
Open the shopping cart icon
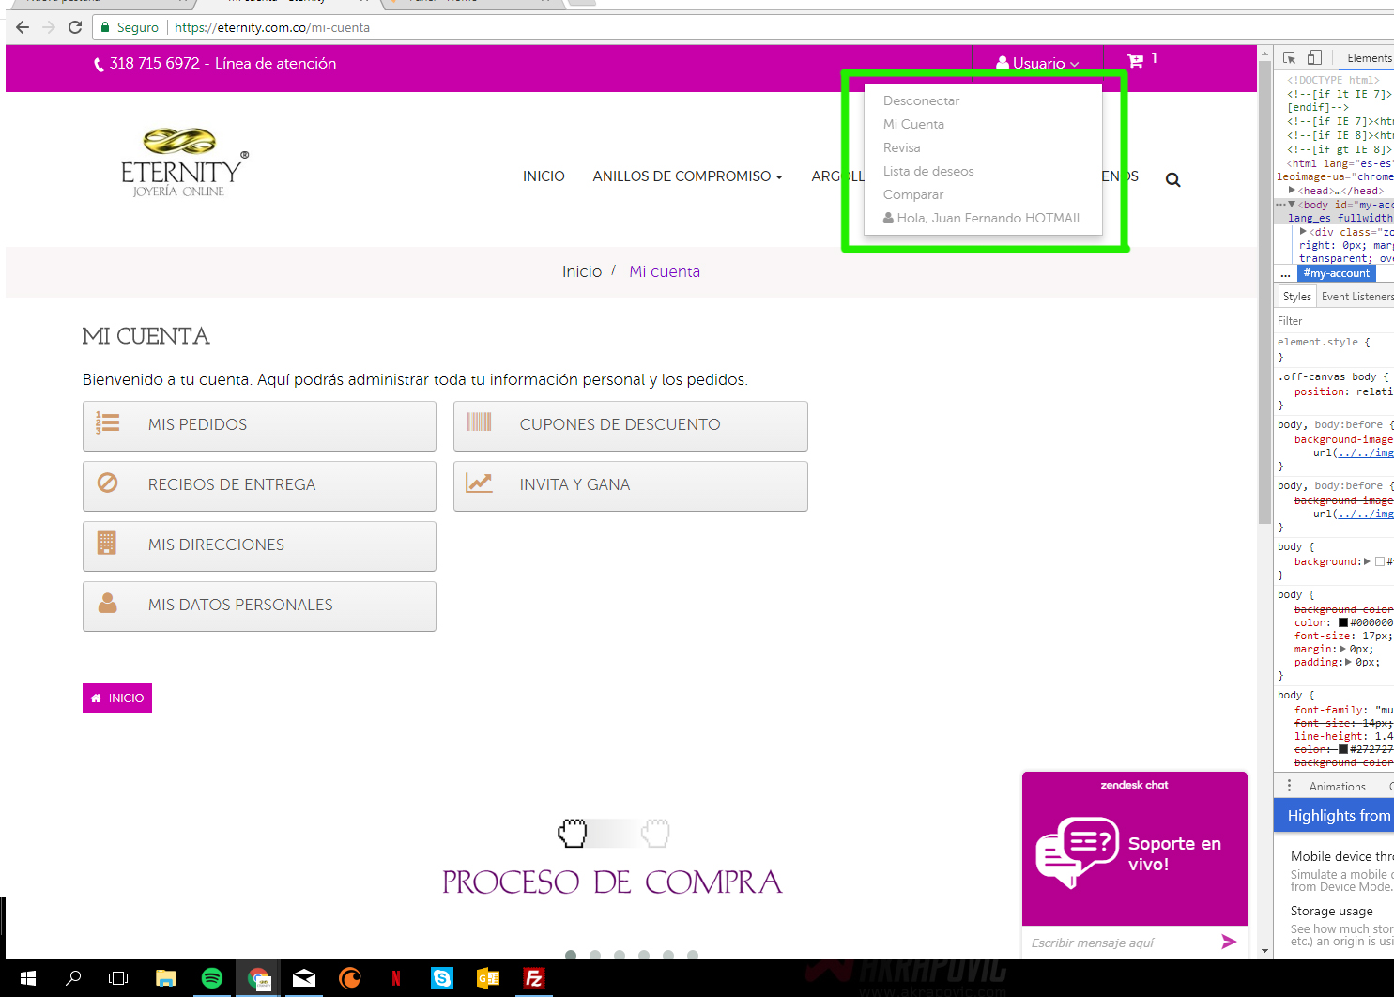[1135, 61]
